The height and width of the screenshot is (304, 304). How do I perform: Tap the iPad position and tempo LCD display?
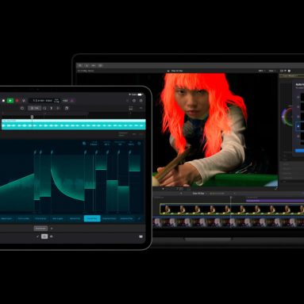coord(44,101)
